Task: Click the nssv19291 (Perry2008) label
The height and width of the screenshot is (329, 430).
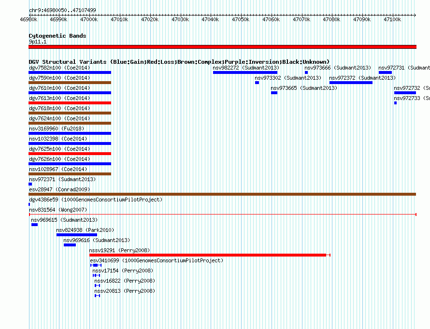Action: point(119,250)
